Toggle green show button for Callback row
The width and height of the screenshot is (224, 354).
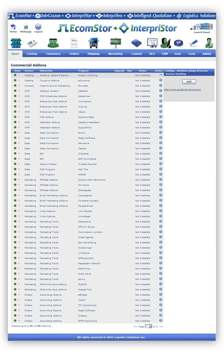click(x=15, y=91)
